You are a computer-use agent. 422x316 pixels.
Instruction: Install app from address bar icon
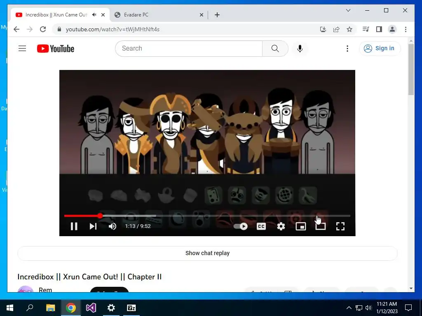coord(323,29)
